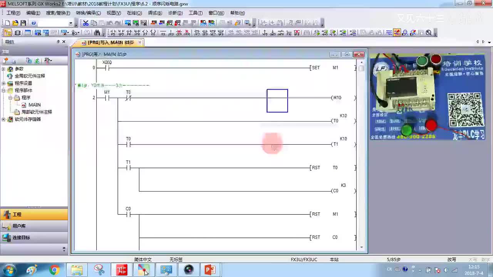493x277 pixels.
Task: Toggle the navigation panel auto-hide pin
Action: pos(58,42)
